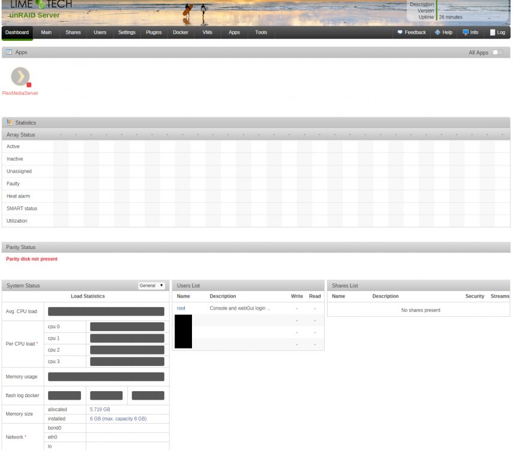Screen dimensions: 513x450
Task: Click the root user link
Action: point(181,308)
